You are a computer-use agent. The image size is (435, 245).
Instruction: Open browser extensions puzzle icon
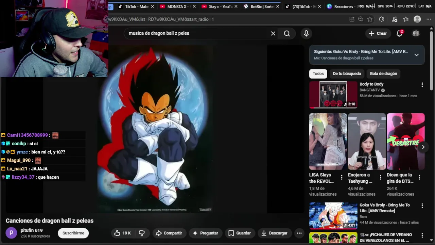click(381, 19)
